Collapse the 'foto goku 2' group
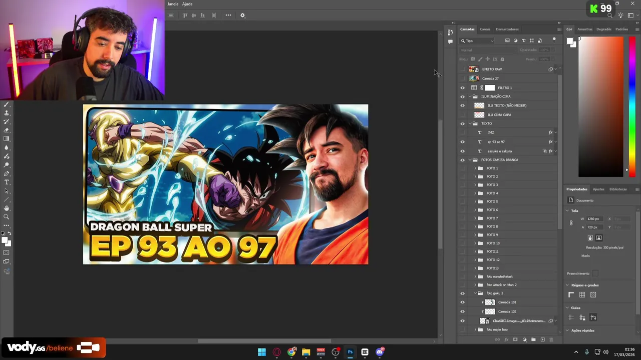The height and width of the screenshot is (360, 641). pos(475,293)
